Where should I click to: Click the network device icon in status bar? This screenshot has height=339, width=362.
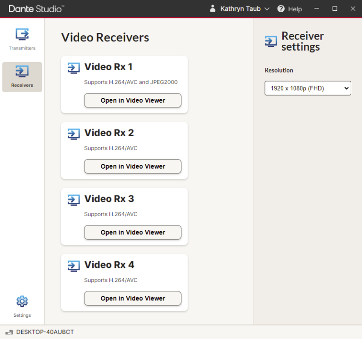tap(9, 332)
